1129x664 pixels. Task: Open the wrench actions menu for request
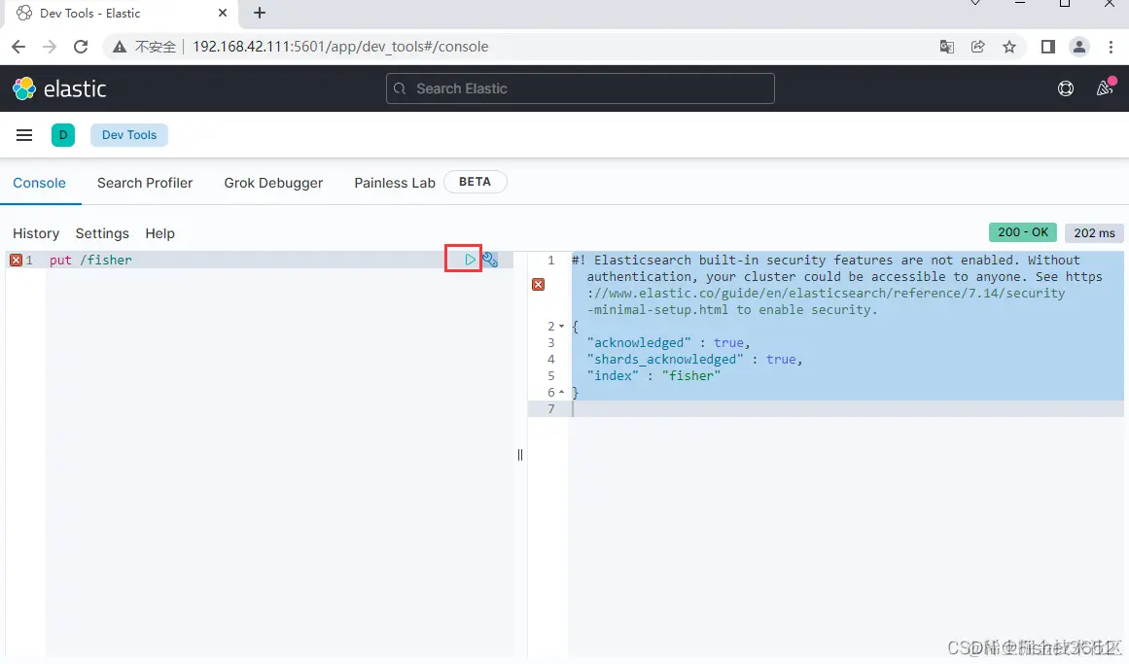(x=490, y=260)
